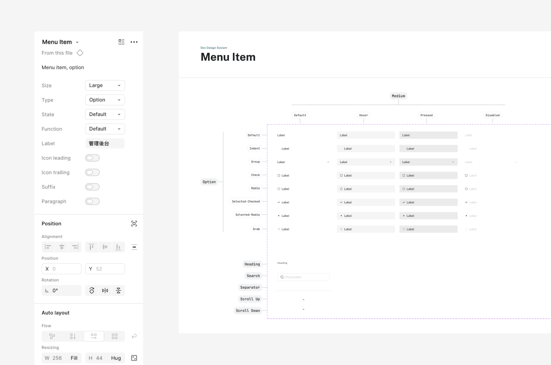Toggle the absolute position icon in Position header
This screenshot has height=365, width=551.
point(134,224)
